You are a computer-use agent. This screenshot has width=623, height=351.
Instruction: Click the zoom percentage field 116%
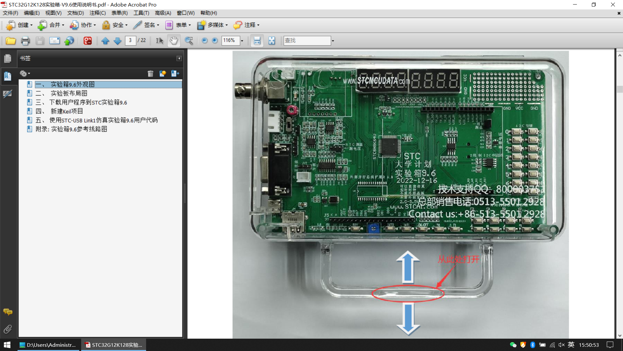(x=231, y=40)
